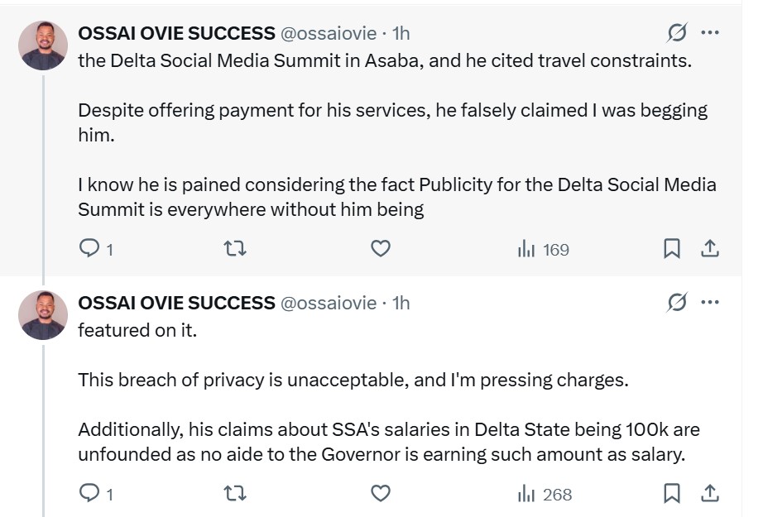Image resolution: width=763 pixels, height=517 pixels.
Task: Reply to the tweet about pressing charges
Action: (89, 494)
